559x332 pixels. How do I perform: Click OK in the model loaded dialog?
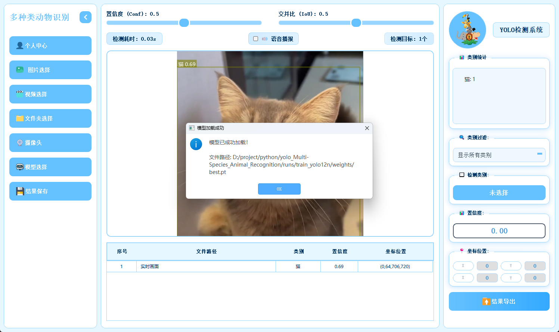[x=279, y=189]
